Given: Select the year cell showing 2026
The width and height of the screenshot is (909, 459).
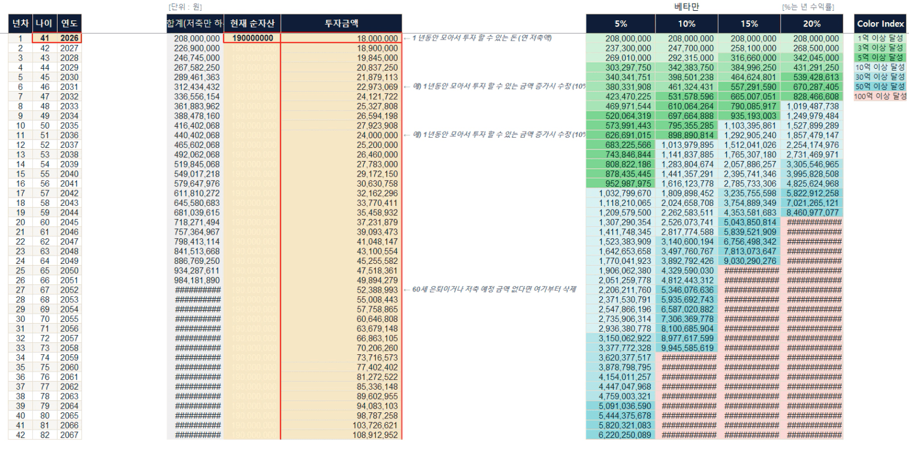Looking at the screenshot, I should point(69,38).
